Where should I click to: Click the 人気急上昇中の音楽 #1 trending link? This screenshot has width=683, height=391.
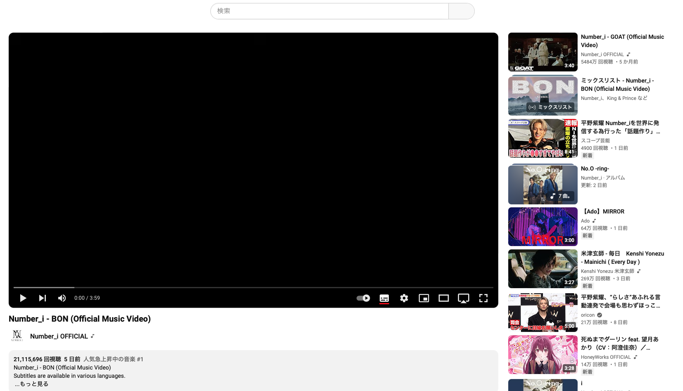pyautogui.click(x=113, y=359)
